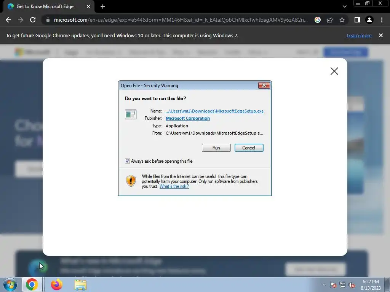Screen dimensions: 390x292
Task: Open the Microsoft Corporation publisher link
Action: pyautogui.click(x=187, y=119)
